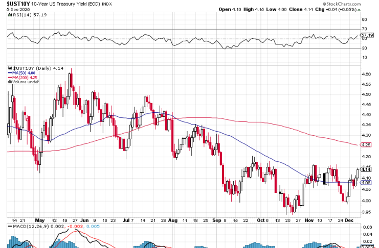Click the red MA(200) legend line marker
379x248 pixels.
pyautogui.click(x=9, y=77)
